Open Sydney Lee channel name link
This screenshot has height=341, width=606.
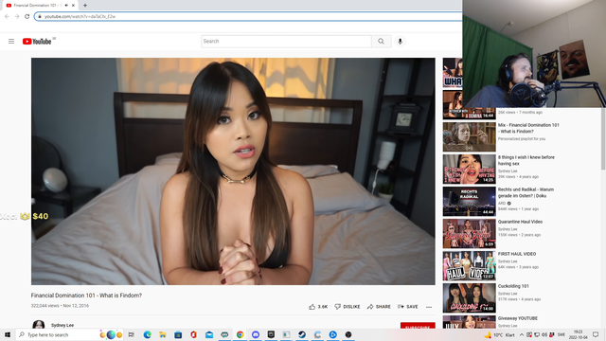[x=62, y=326]
